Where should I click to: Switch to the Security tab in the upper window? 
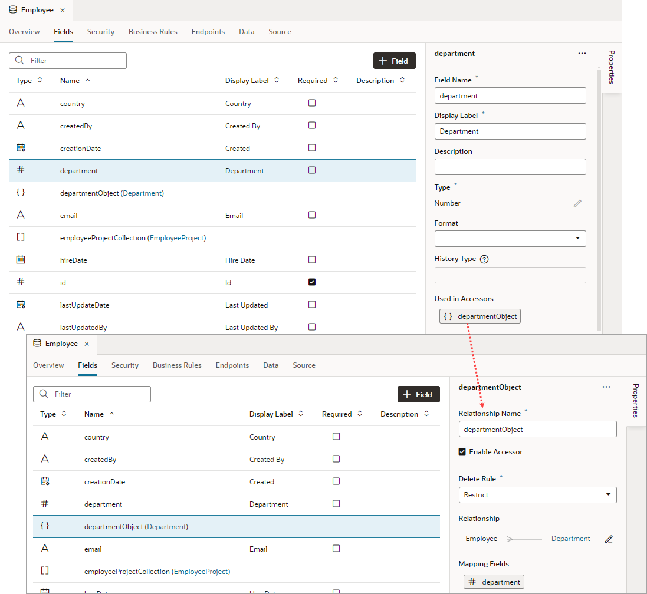point(101,32)
